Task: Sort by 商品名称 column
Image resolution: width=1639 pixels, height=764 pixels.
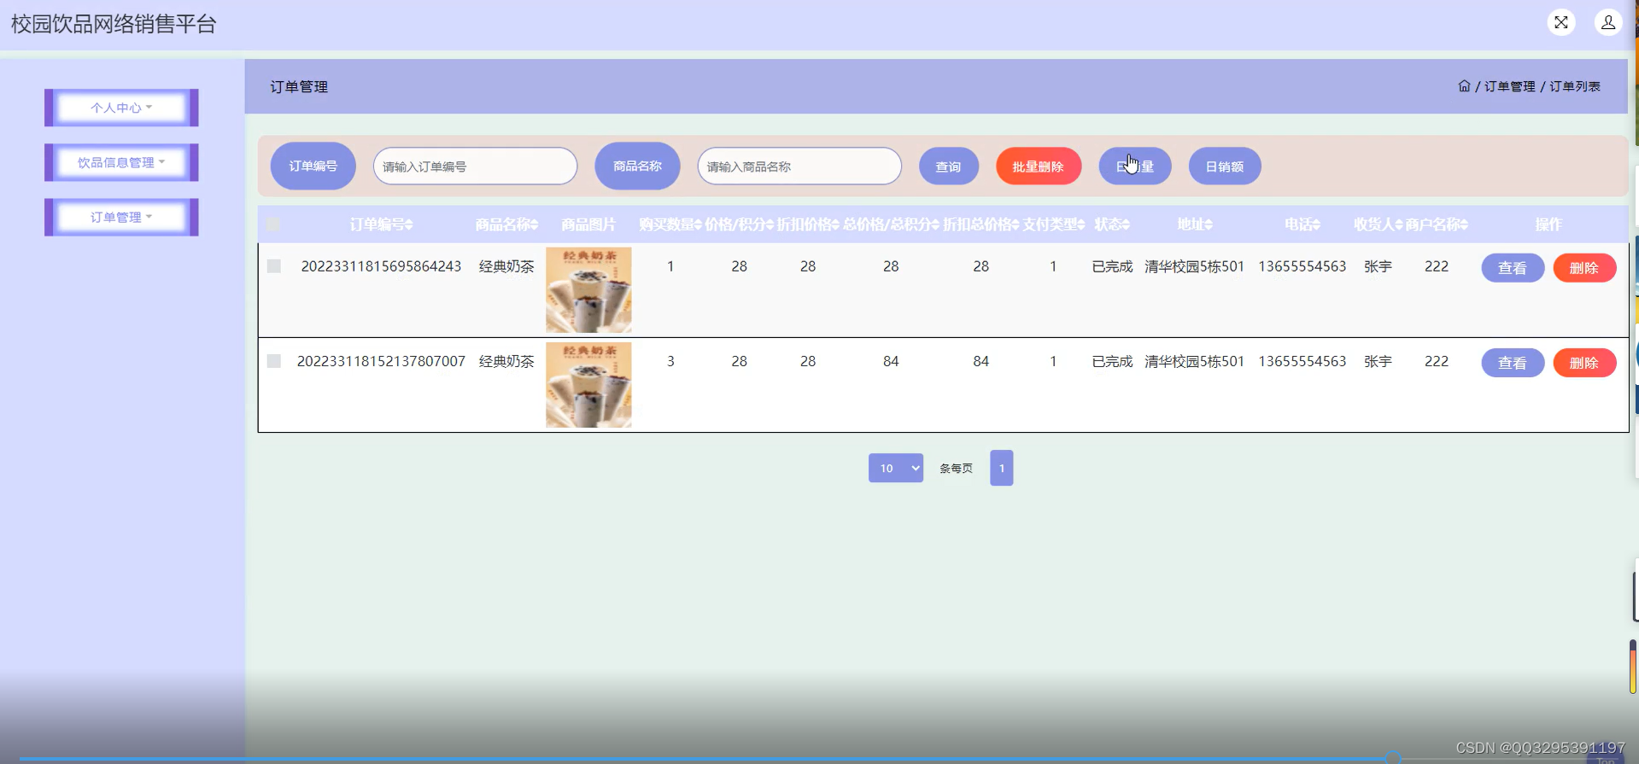Action: coord(506,225)
